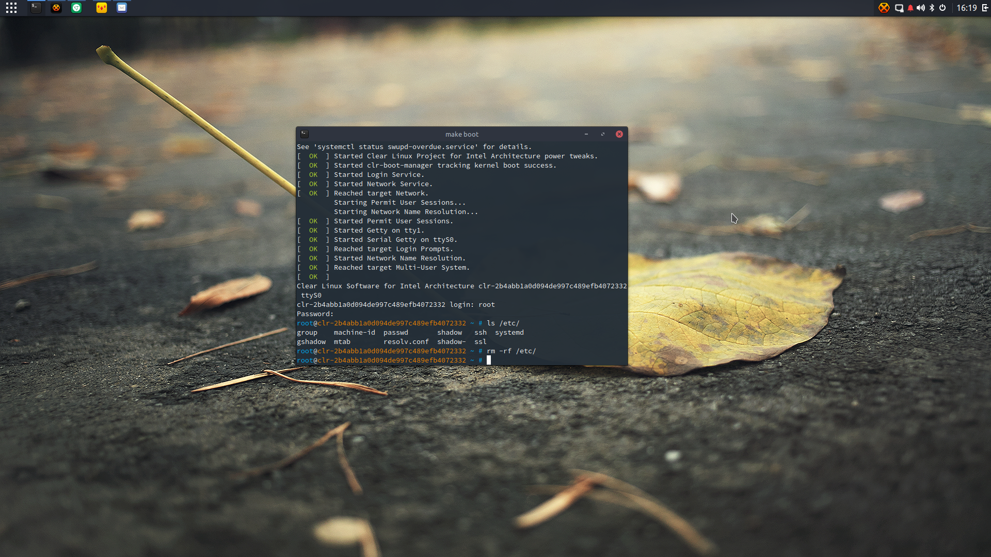The height and width of the screenshot is (557, 991).
Task: Click the 'Password:' prompt line
Action: click(315, 314)
